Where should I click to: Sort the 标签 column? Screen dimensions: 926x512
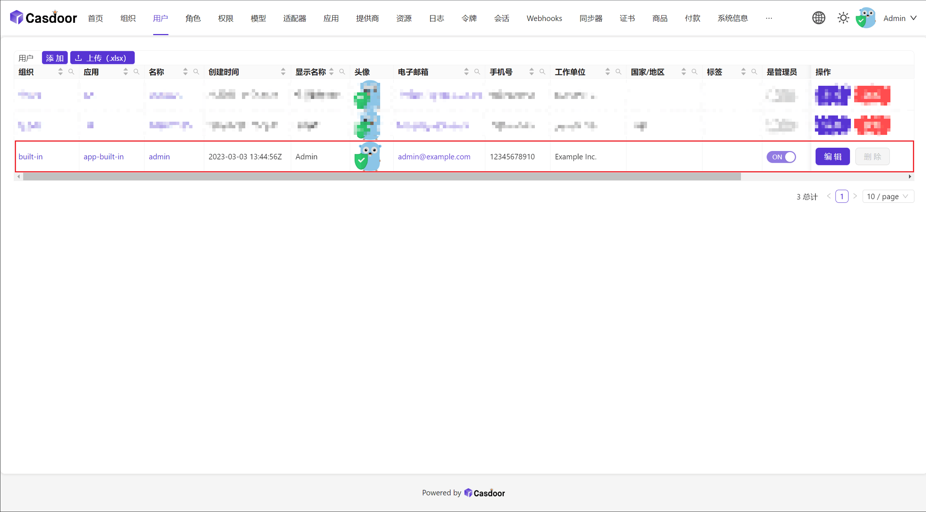[x=743, y=72]
